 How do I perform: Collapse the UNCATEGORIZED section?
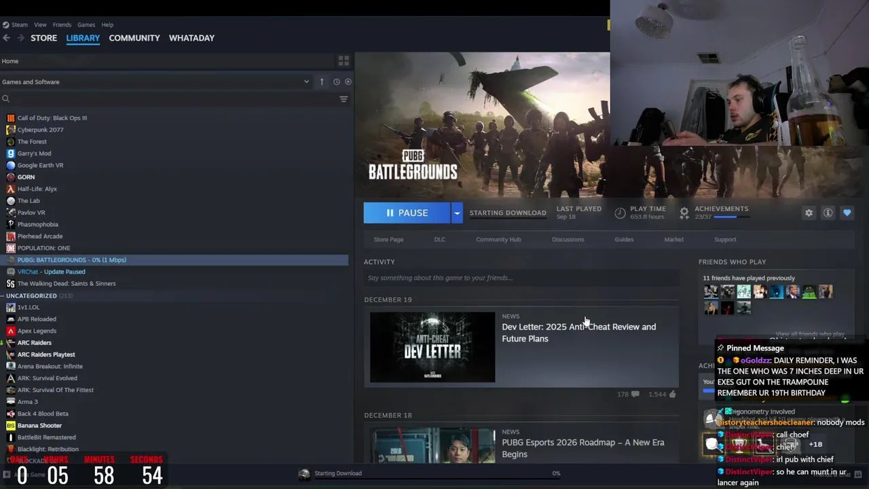point(3,295)
